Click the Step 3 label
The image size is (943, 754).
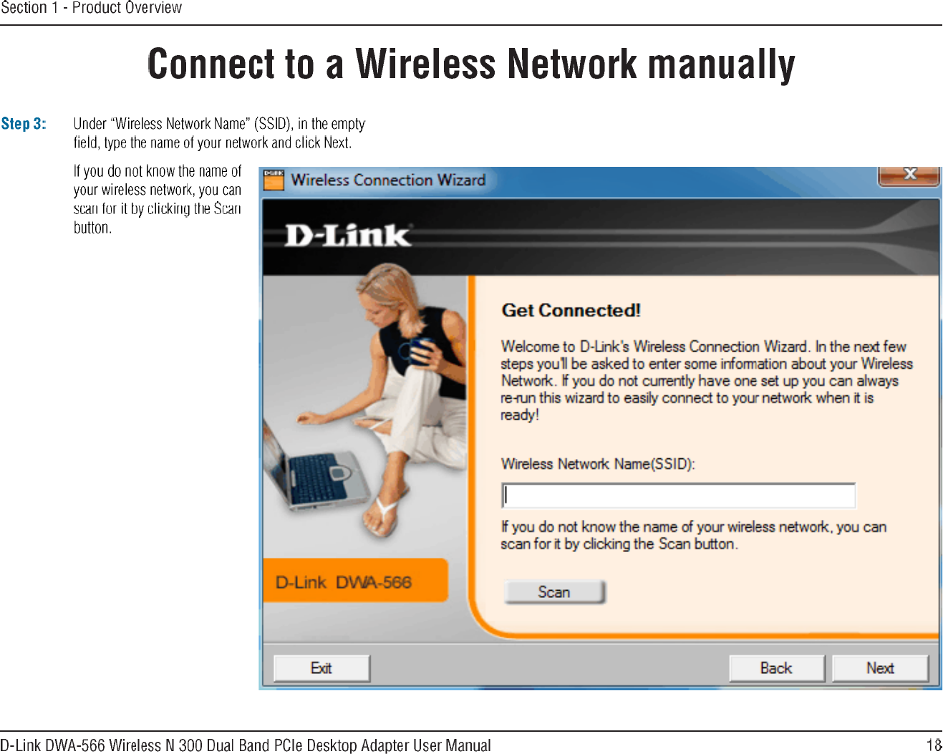24,123
